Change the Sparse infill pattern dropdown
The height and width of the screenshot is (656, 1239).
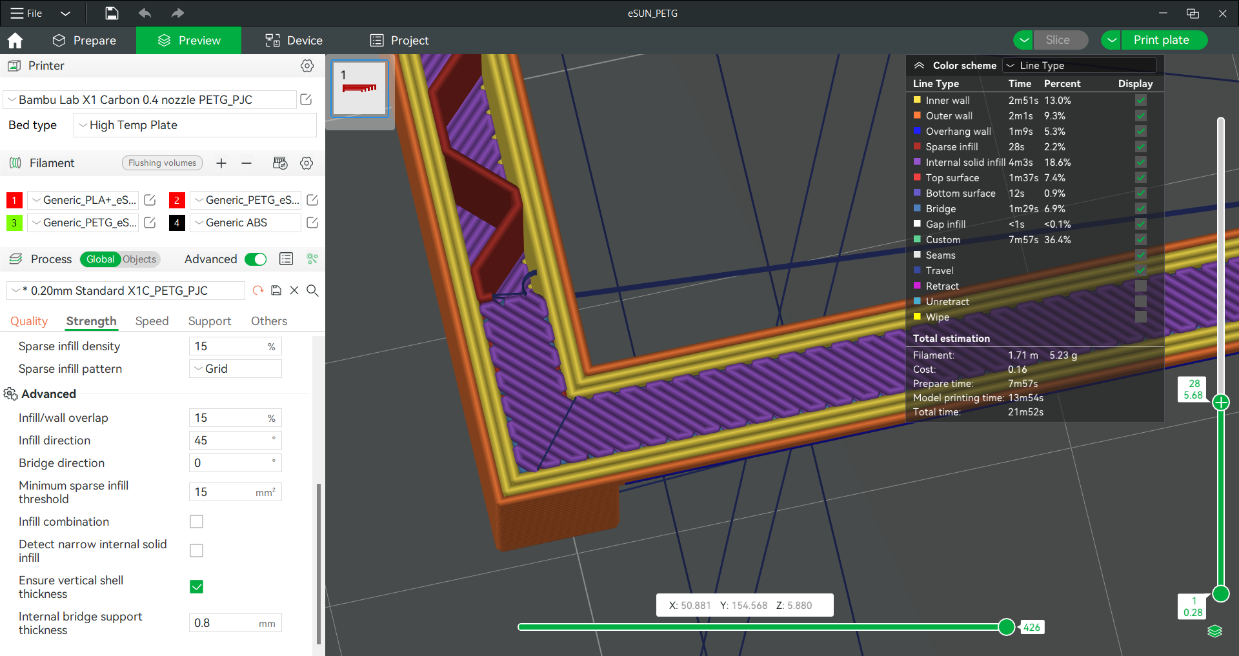[x=235, y=368]
